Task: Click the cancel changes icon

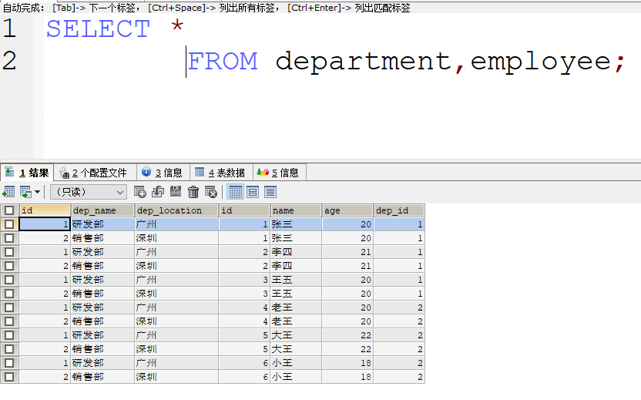Action: [x=211, y=192]
